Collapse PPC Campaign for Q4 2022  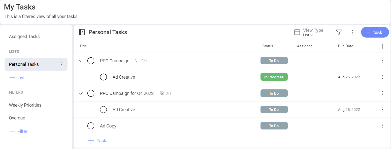pos(80,93)
